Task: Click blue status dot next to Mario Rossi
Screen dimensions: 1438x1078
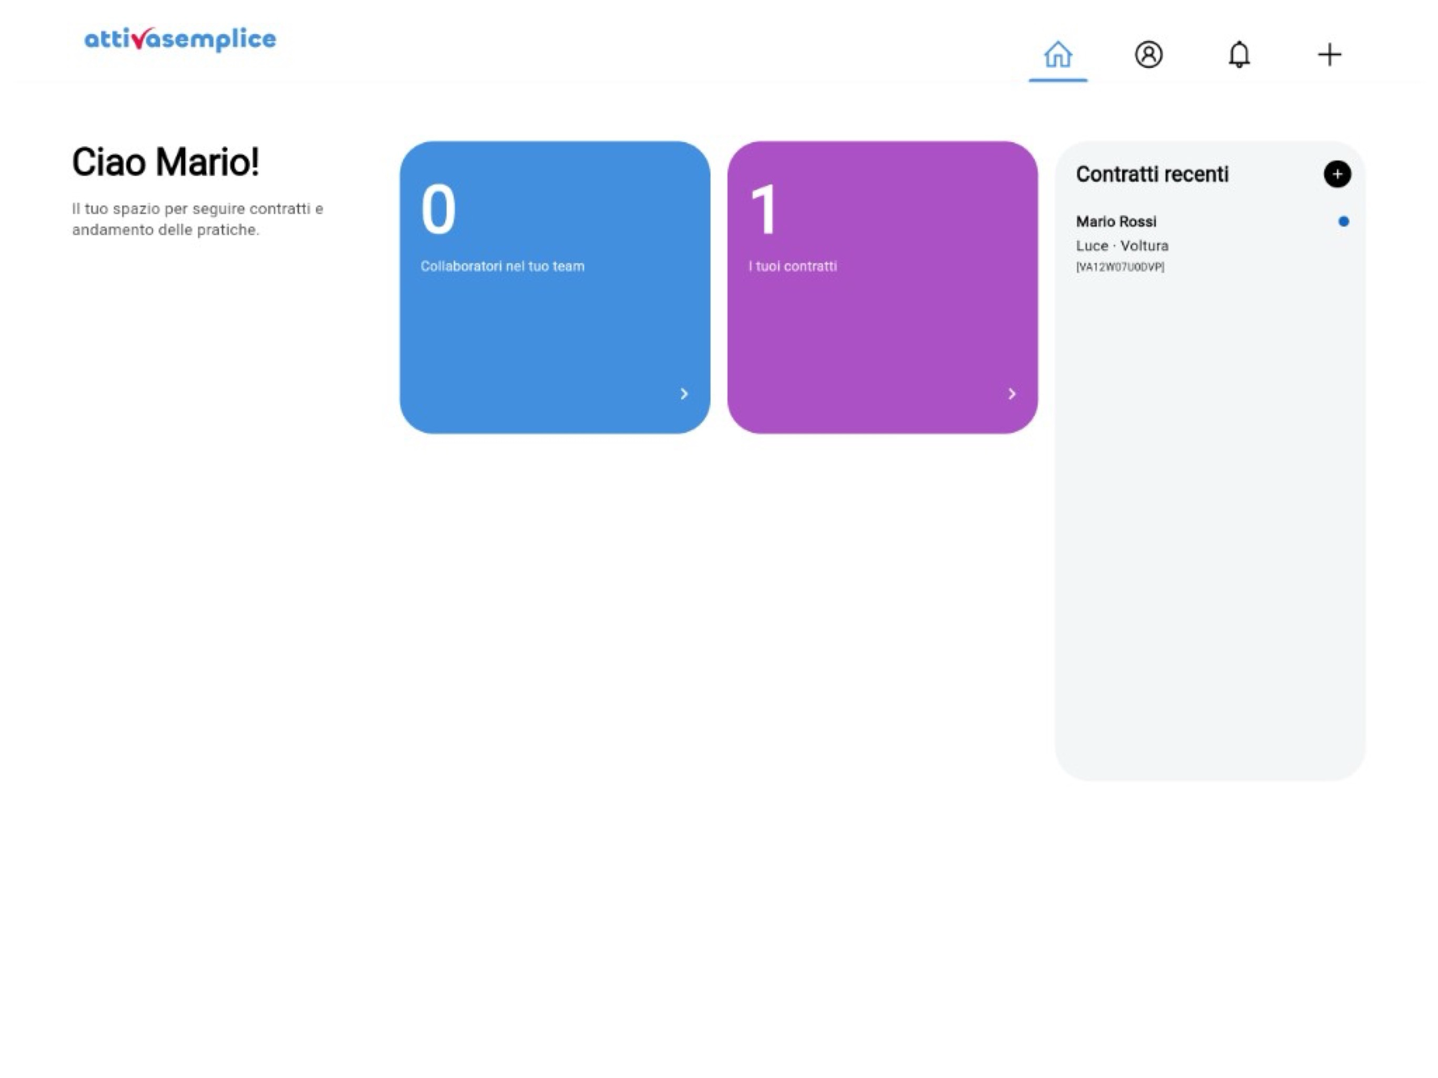Action: coord(1344,222)
